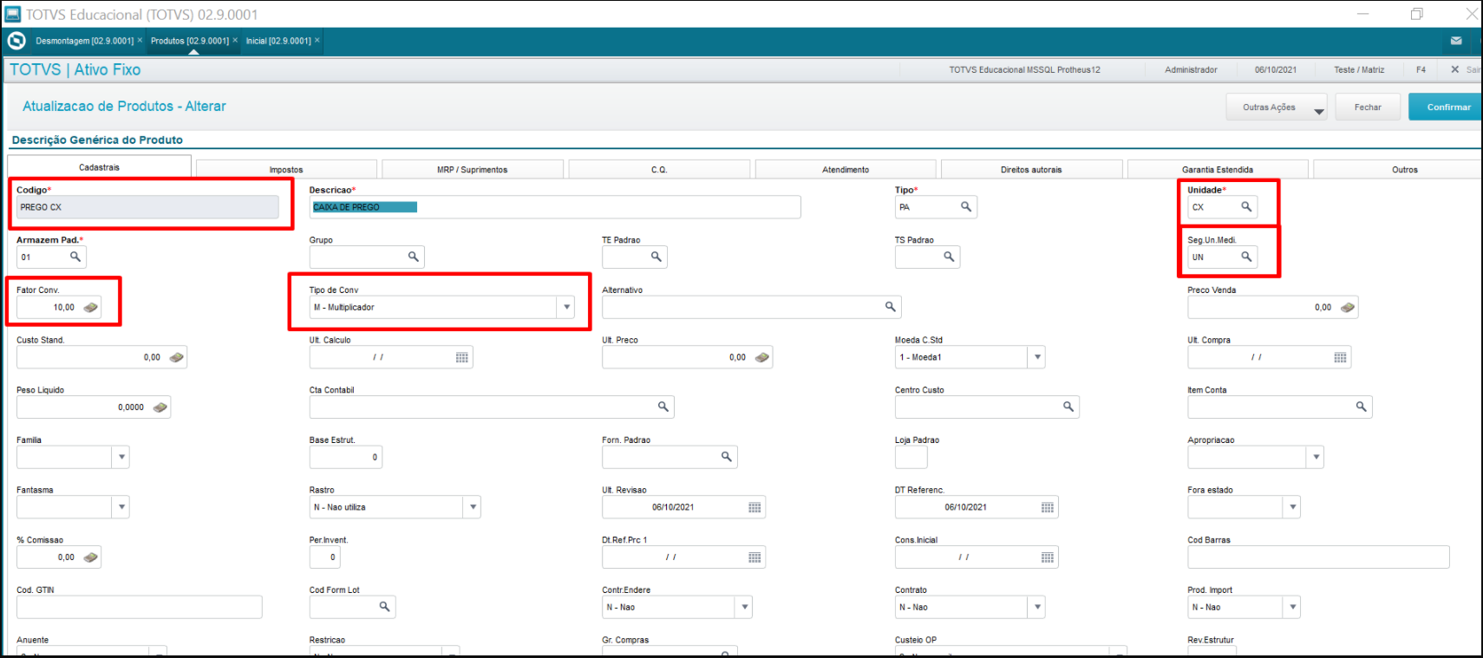The height and width of the screenshot is (658, 1483).
Task: Click the F4 shortcut in the header bar
Action: (1421, 69)
